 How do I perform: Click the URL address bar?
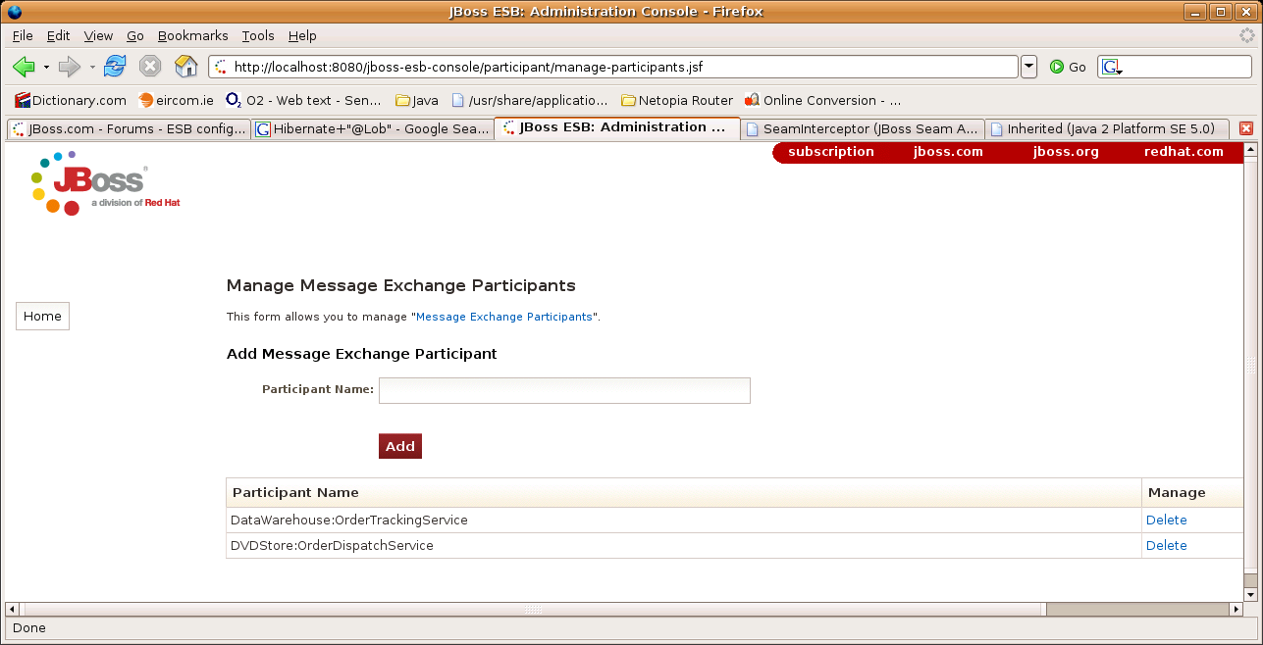click(x=613, y=67)
